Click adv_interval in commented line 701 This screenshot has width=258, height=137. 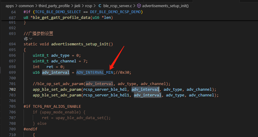point(99,84)
